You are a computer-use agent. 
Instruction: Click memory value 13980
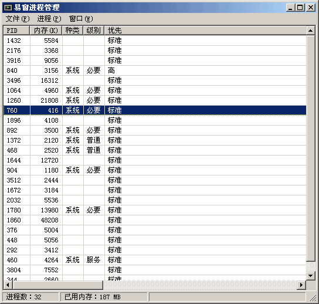pos(49,210)
